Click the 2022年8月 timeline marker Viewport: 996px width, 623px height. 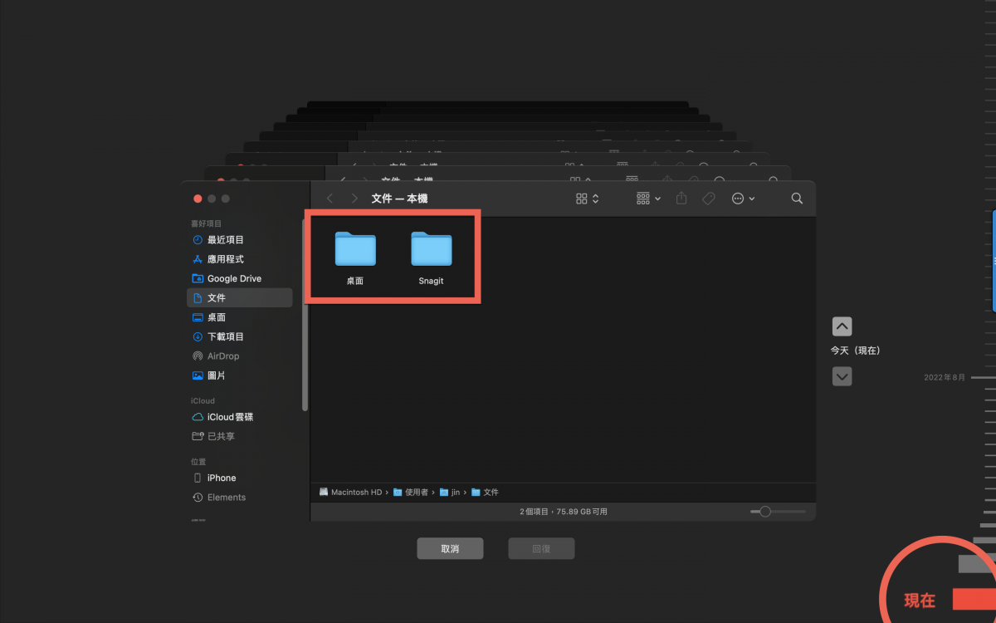945,377
